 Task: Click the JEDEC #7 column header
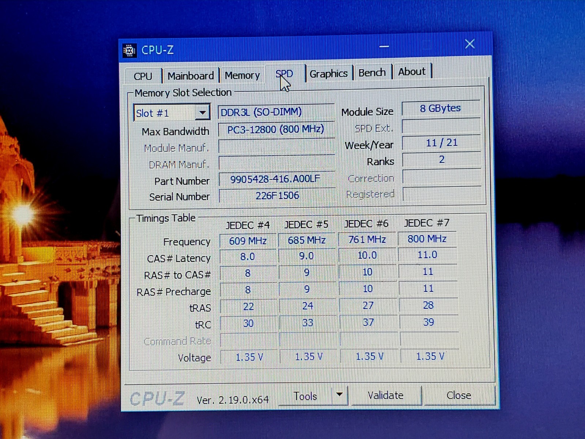pyautogui.click(x=427, y=223)
